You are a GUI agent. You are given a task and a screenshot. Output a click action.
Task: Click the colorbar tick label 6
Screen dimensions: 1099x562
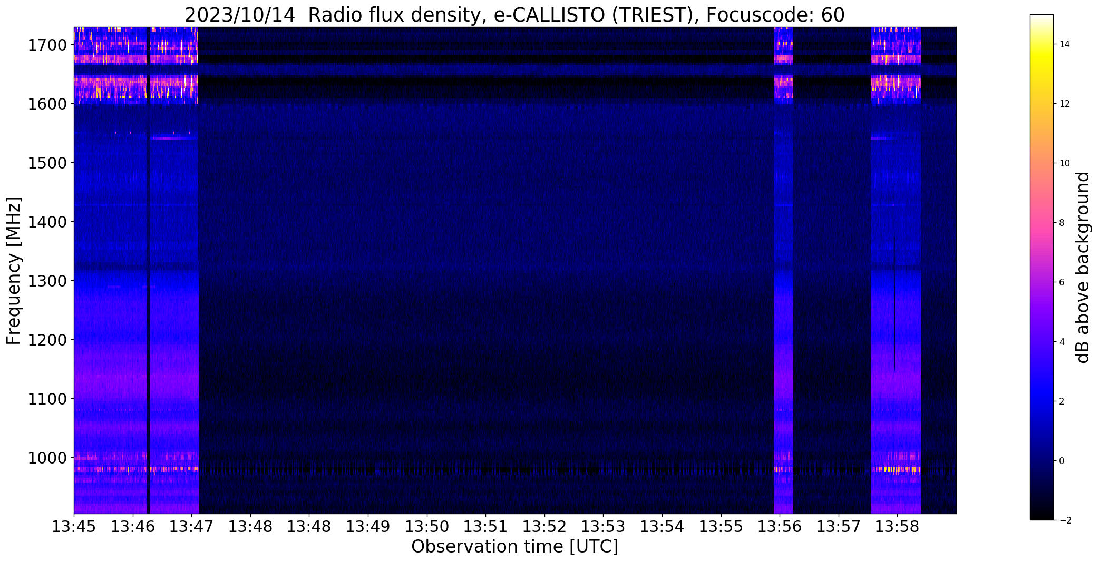pyautogui.click(x=1062, y=282)
